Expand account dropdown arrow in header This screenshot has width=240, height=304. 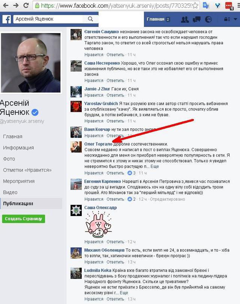pos(235,19)
